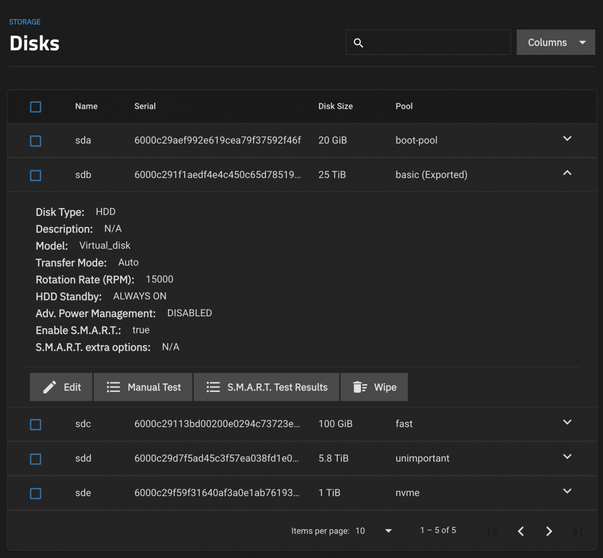Go to the previous page
Viewport: 603px width, 558px height.
coord(521,531)
